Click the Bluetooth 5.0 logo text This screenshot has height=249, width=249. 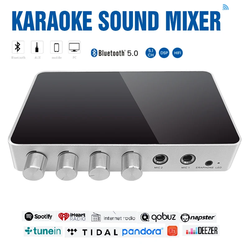point(114,53)
